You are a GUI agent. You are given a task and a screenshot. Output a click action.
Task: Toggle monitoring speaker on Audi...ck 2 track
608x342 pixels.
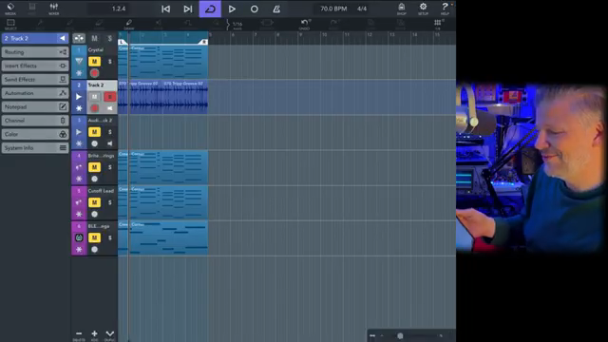coord(110,143)
